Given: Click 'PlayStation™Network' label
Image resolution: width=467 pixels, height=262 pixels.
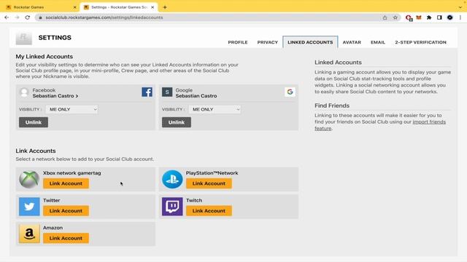Looking at the screenshot, I should pos(212,173).
